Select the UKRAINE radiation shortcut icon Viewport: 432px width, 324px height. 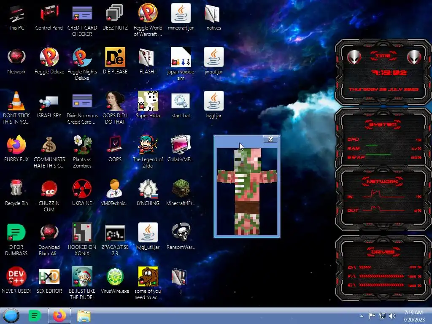[x=82, y=192]
